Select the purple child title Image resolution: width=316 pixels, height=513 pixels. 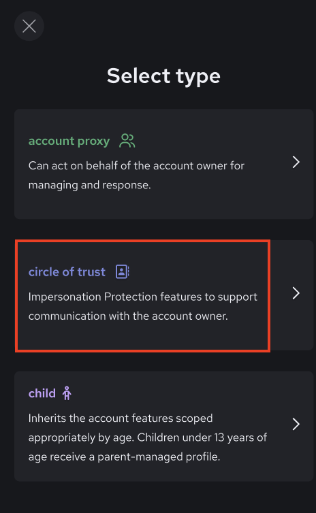click(42, 393)
